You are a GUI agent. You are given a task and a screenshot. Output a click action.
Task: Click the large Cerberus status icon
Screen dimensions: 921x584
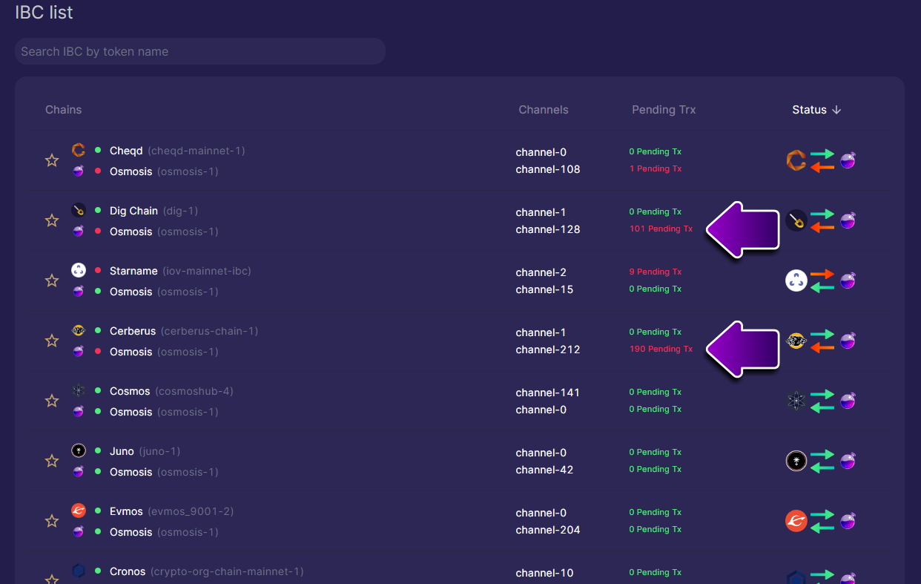(x=796, y=341)
